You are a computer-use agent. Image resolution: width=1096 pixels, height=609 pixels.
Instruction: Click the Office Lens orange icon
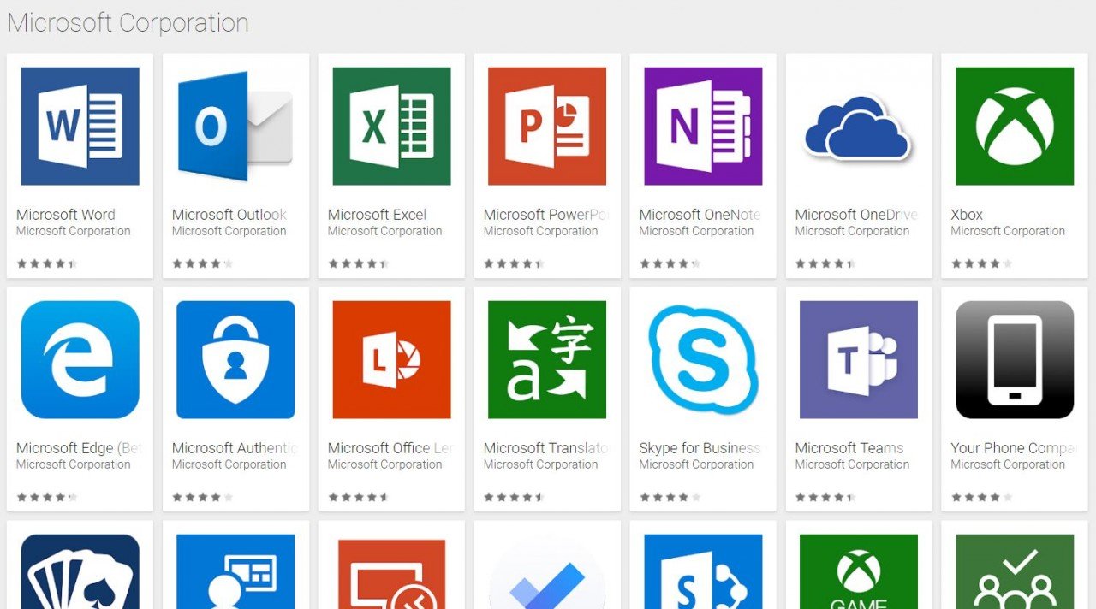click(x=391, y=359)
